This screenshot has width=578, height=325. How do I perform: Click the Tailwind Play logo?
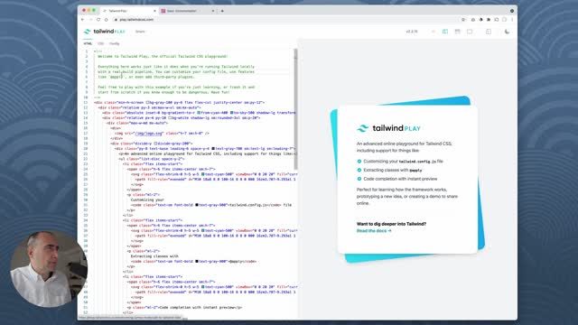(105, 32)
